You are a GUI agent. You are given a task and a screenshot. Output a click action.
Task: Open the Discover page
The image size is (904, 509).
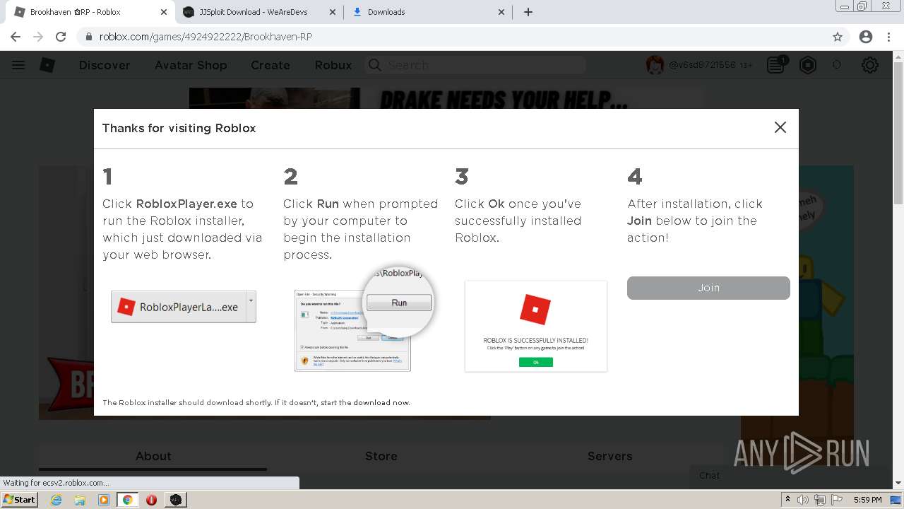105,65
